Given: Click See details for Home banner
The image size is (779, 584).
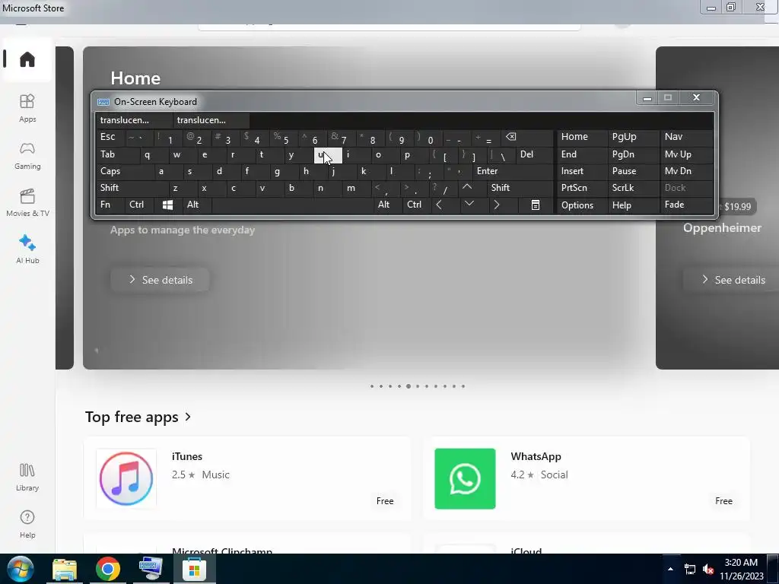Looking at the screenshot, I should tap(160, 280).
